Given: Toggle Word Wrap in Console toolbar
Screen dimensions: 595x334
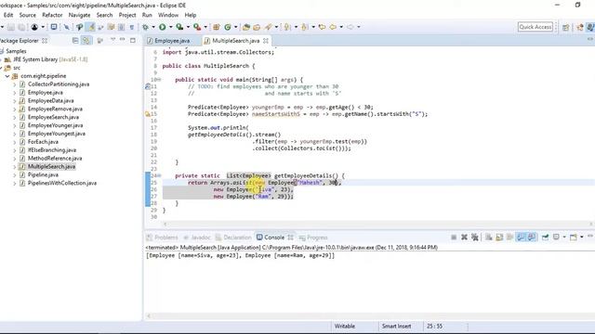Looking at the screenshot, I should (510, 238).
